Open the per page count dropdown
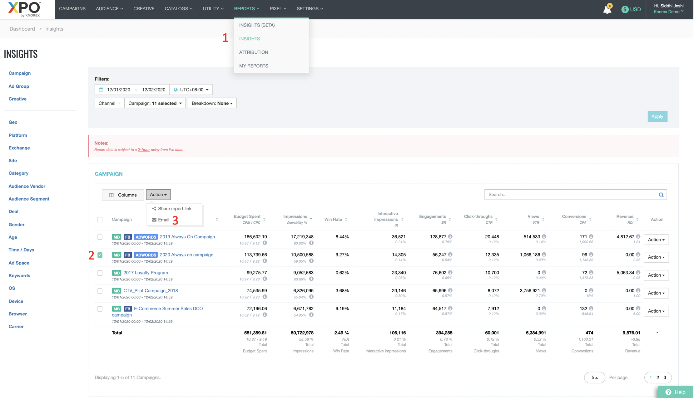 click(x=594, y=377)
